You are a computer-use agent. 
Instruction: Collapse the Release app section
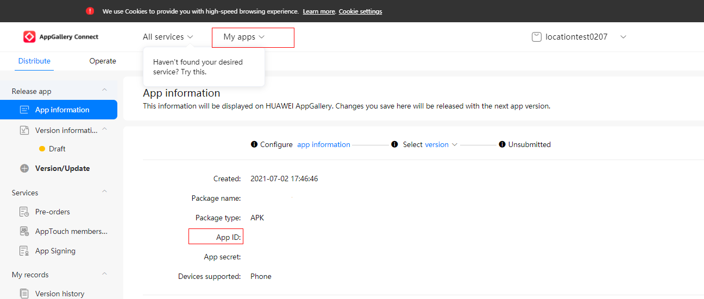point(105,90)
